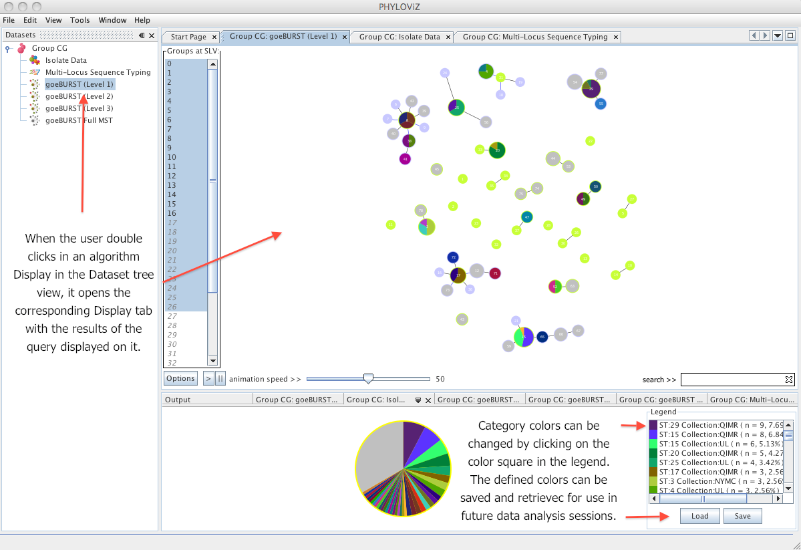Click the pie chart in the output panel
Screen dimensions: 801x550
pos(403,468)
